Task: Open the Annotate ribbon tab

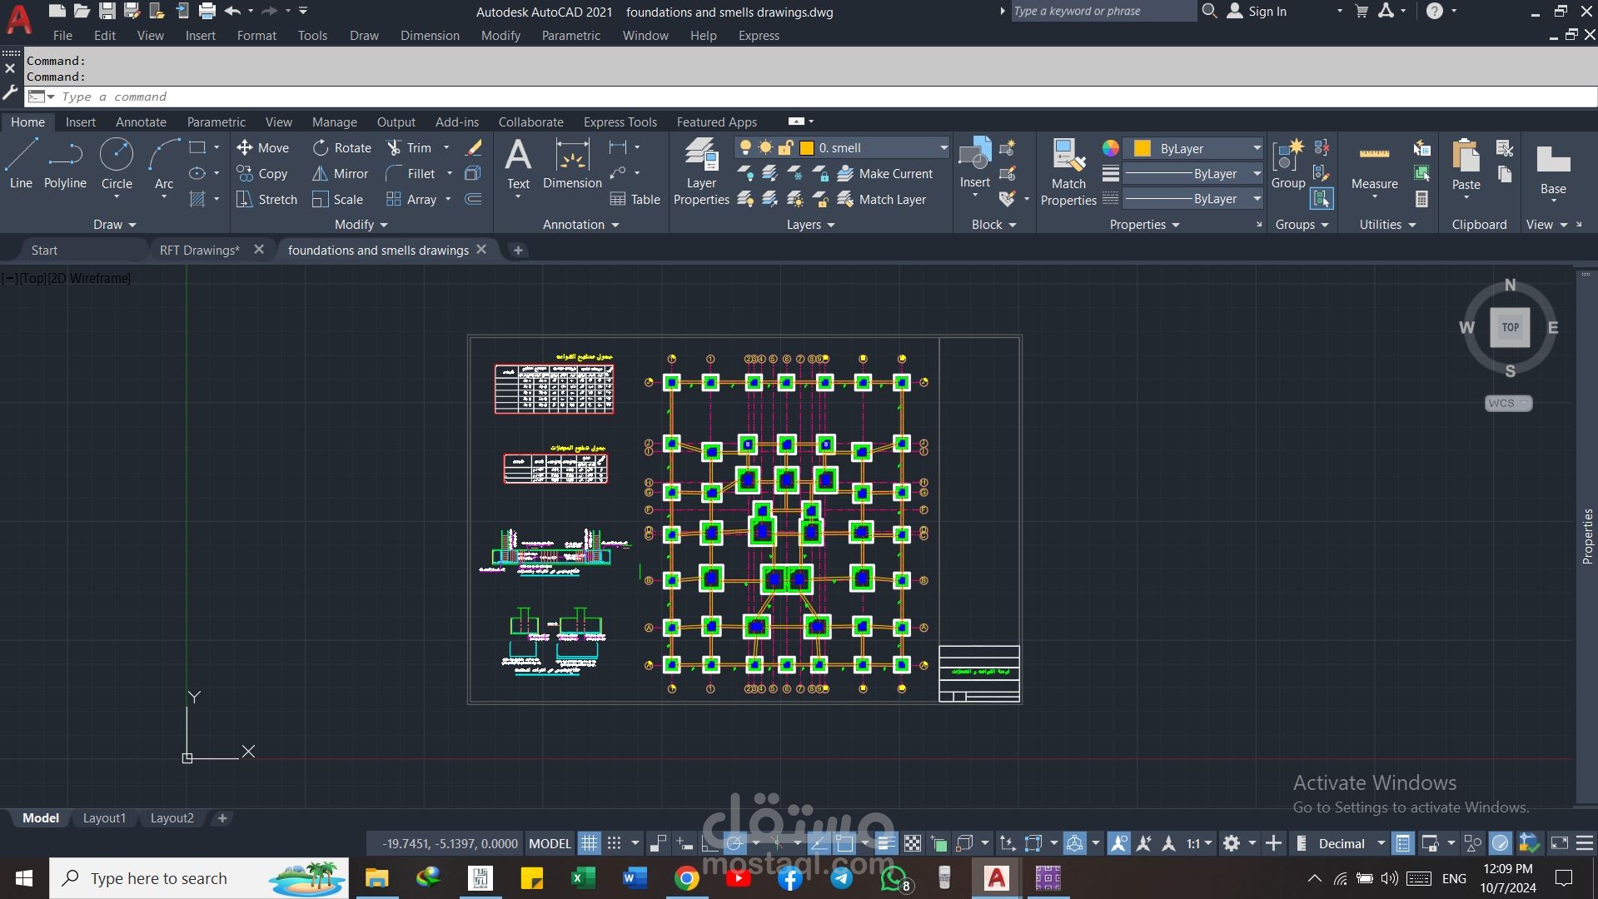Action: click(x=141, y=122)
